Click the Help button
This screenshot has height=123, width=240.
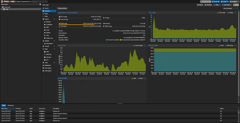point(236,5)
